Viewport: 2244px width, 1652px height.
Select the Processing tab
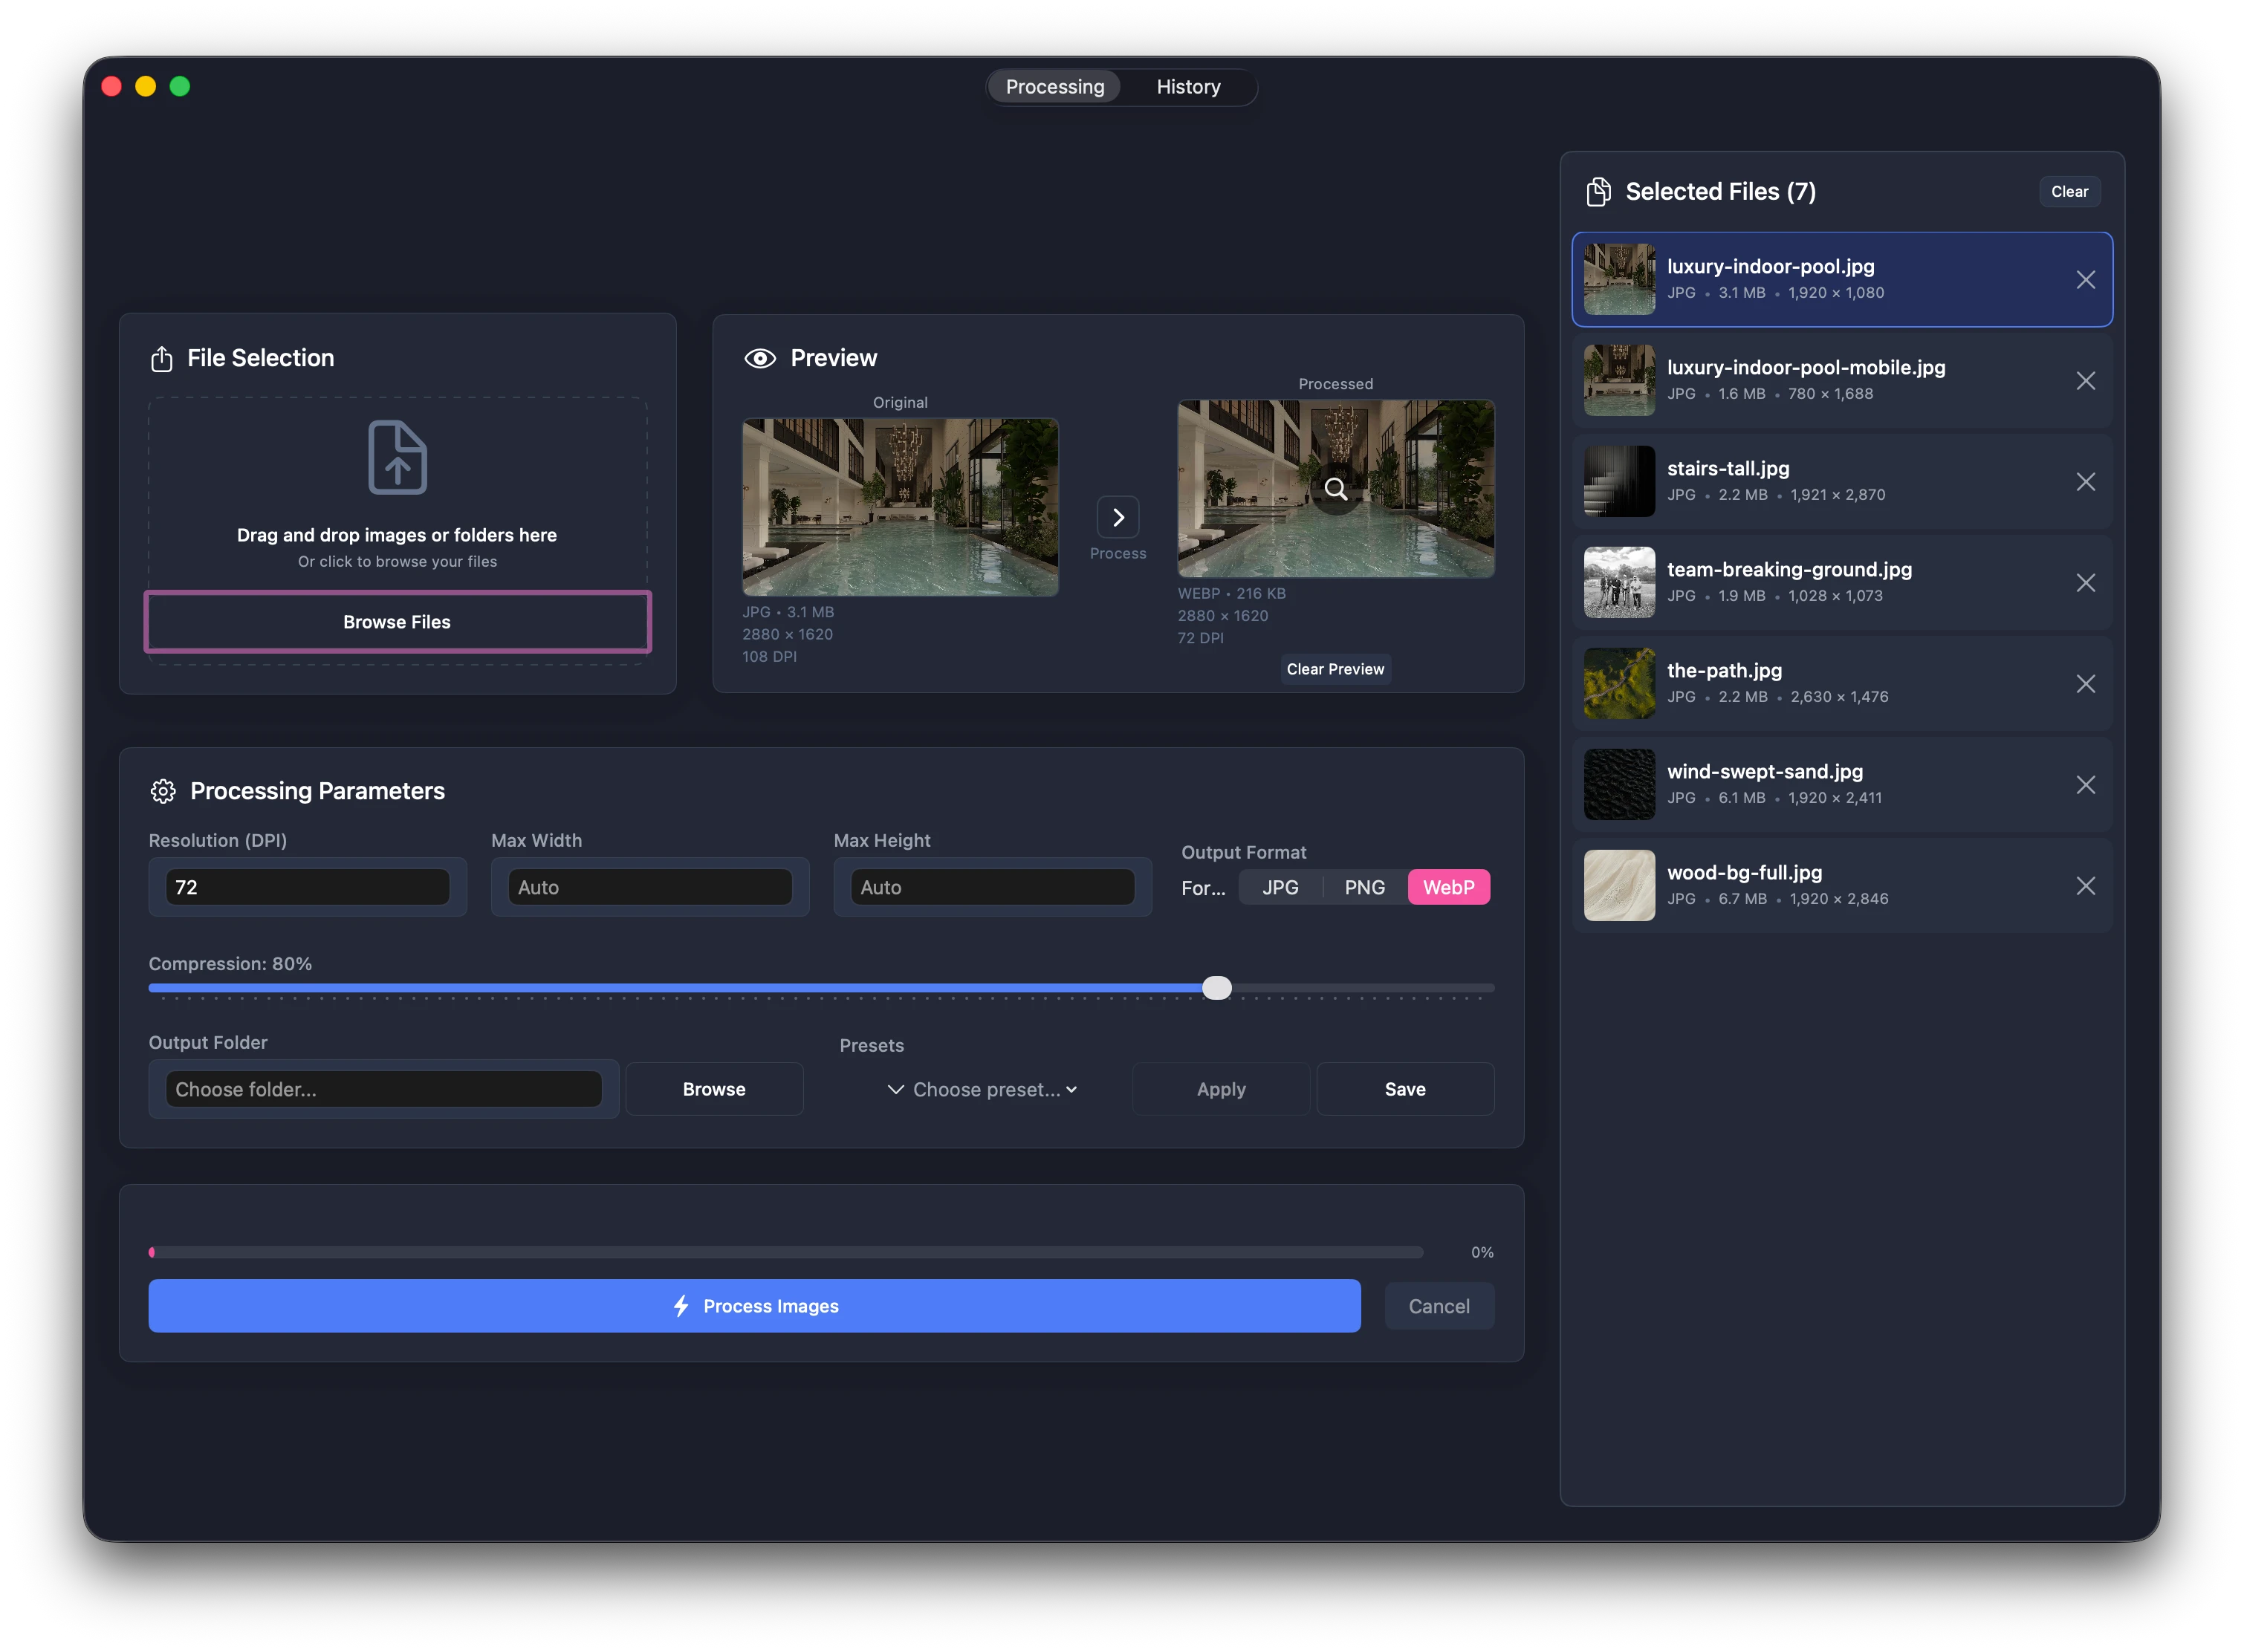pos(1054,86)
